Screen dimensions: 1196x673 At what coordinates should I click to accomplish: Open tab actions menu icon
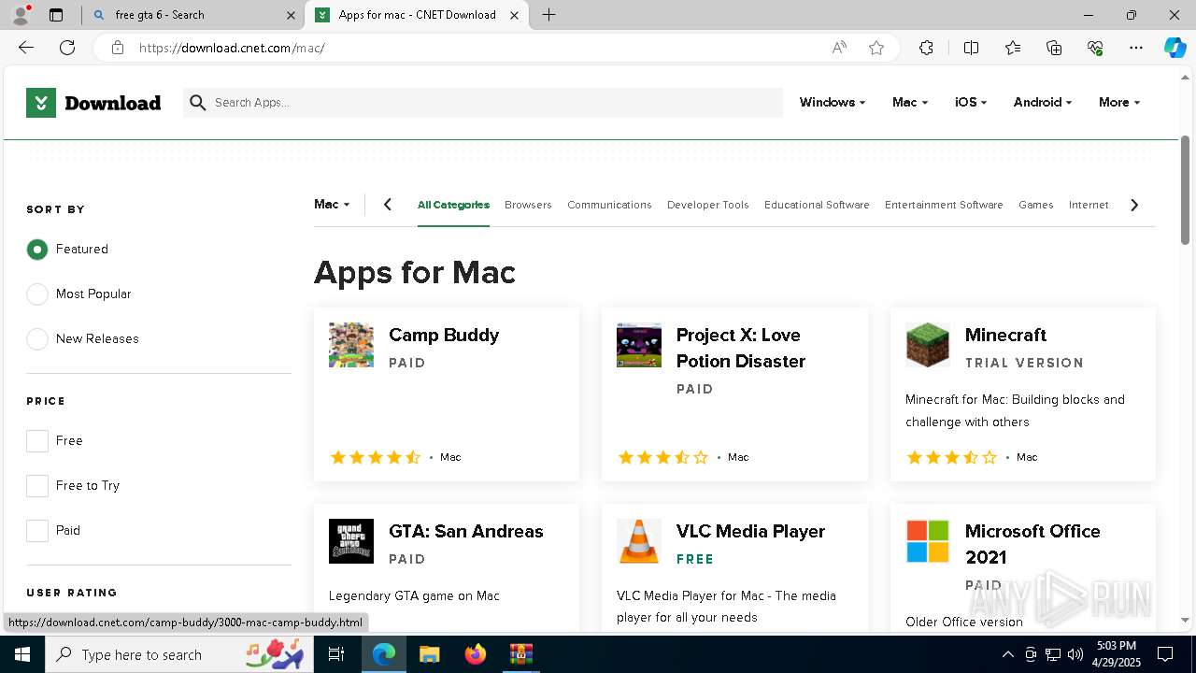pos(56,15)
